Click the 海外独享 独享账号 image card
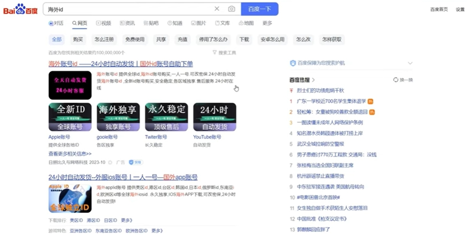Viewport: 467px width, 235px height. coord(118,117)
